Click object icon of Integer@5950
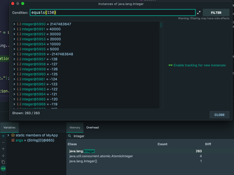 pyautogui.click(x=19, y=24)
